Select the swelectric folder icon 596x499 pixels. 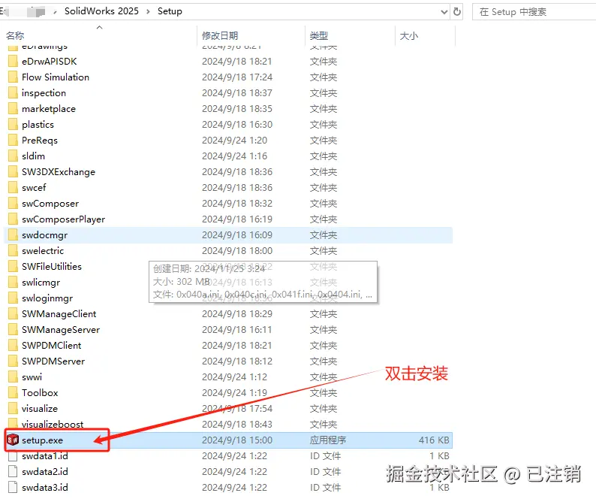point(13,251)
